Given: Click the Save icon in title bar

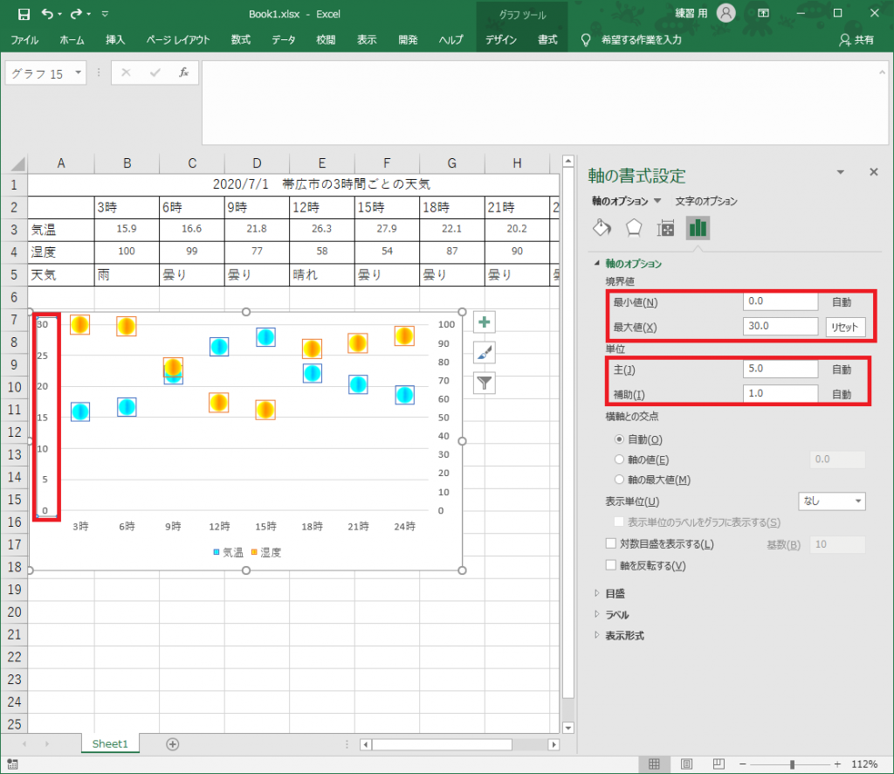Looking at the screenshot, I should pos(24,14).
